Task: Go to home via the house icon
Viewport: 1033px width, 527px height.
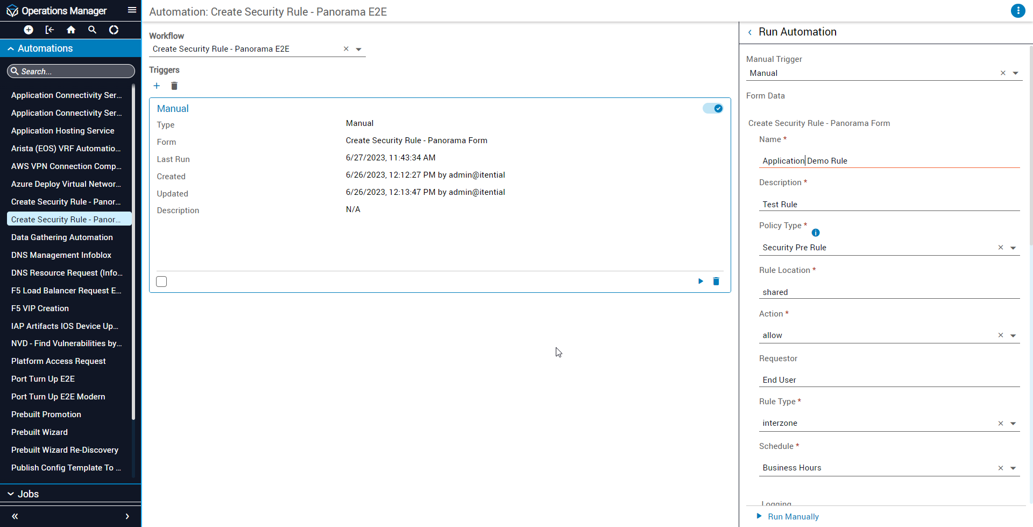Action: tap(71, 30)
